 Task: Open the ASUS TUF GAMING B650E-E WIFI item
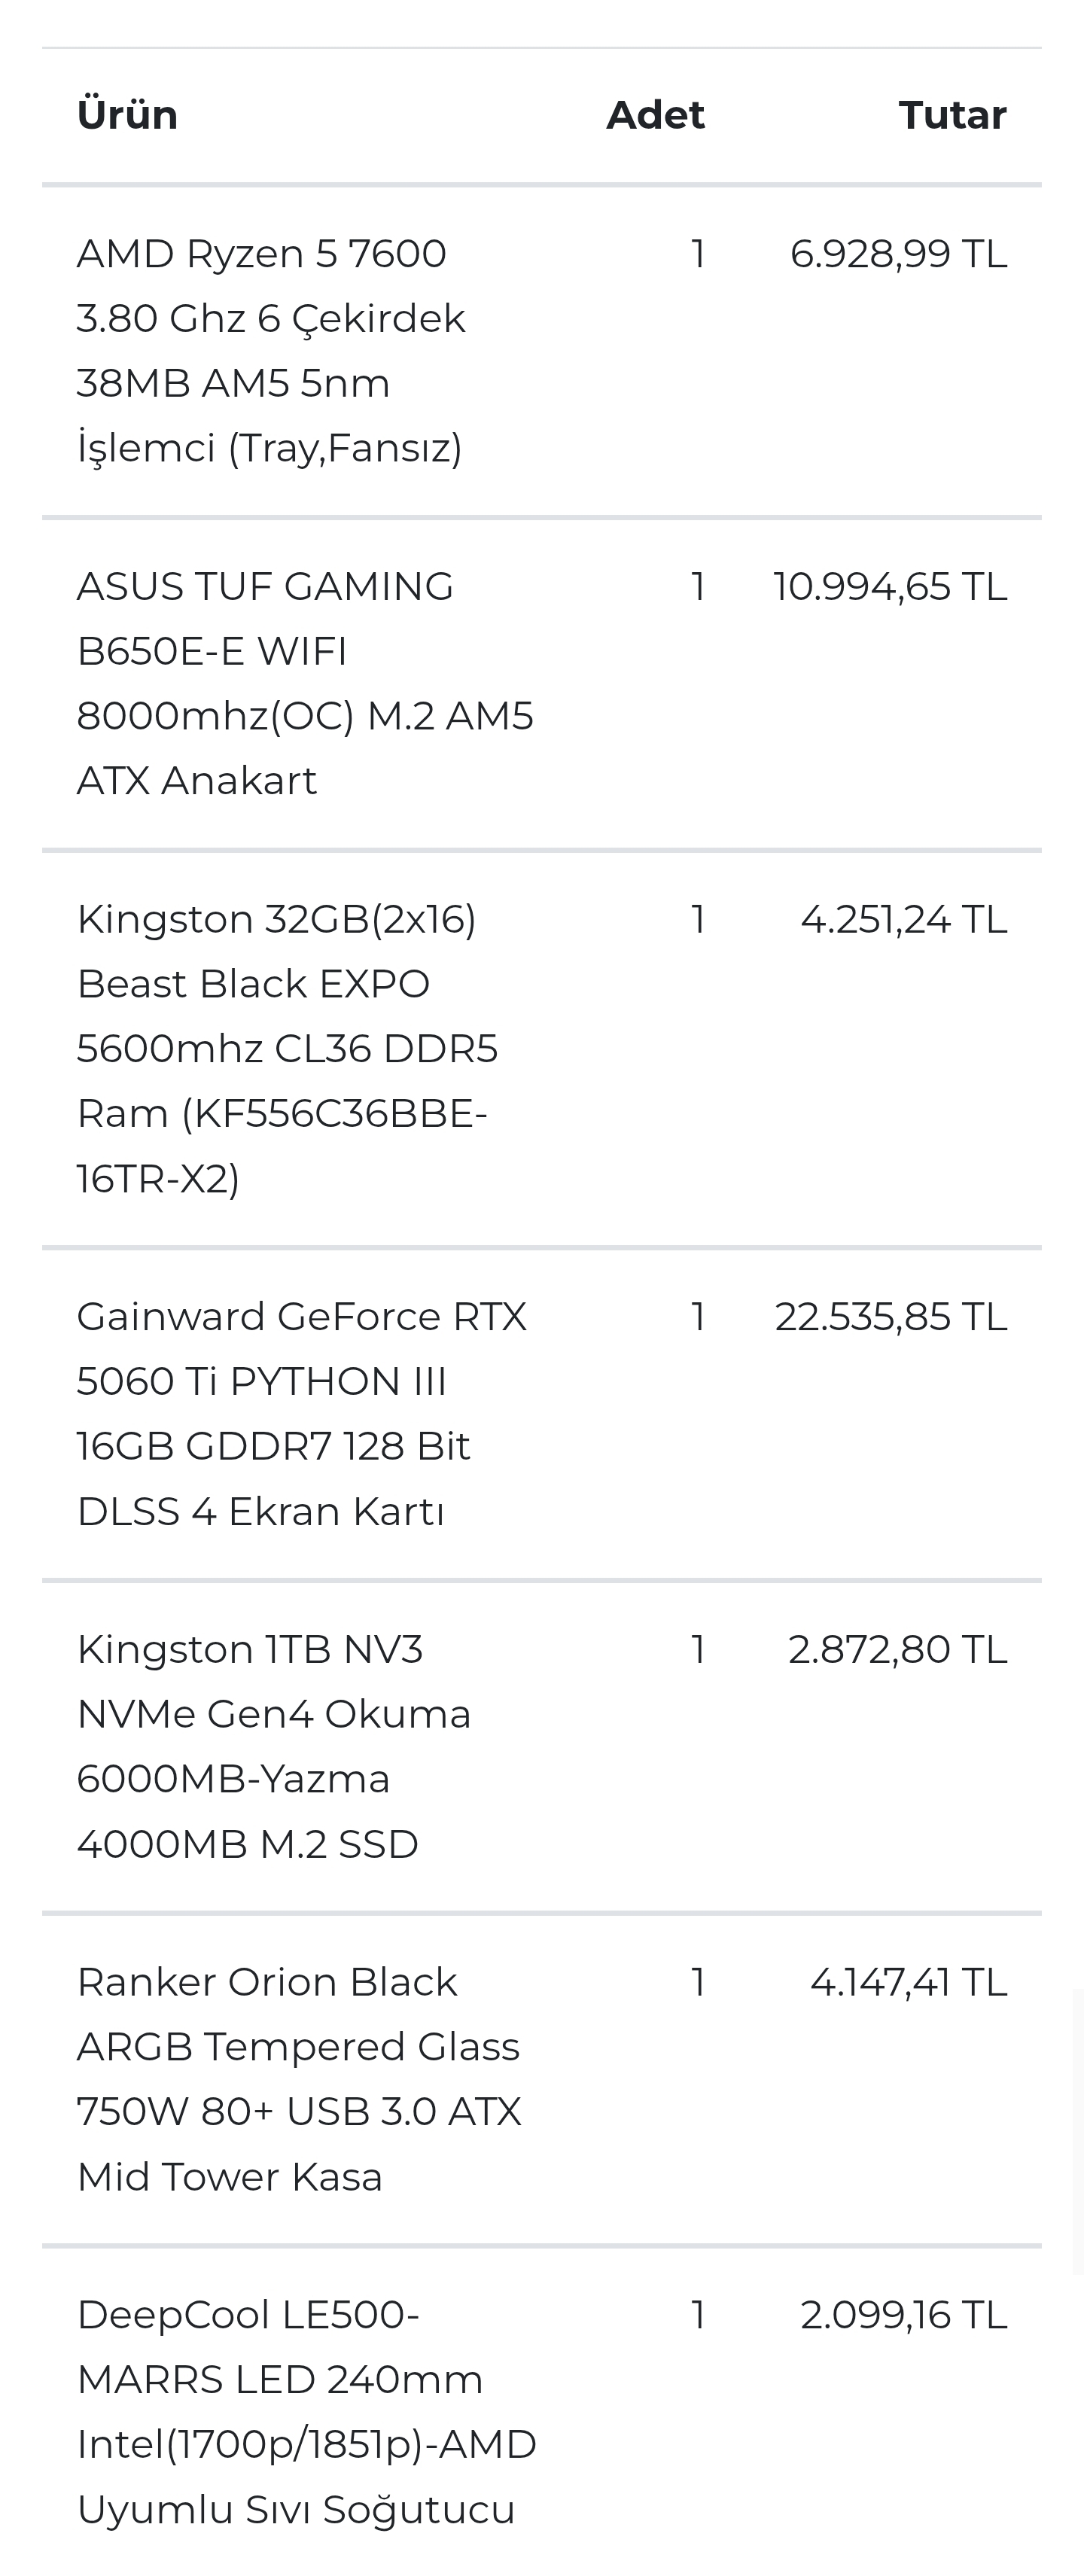click(305, 683)
